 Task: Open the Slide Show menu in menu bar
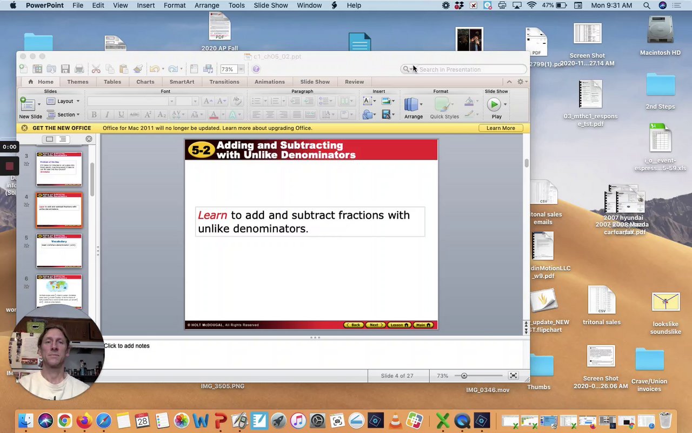tap(271, 5)
